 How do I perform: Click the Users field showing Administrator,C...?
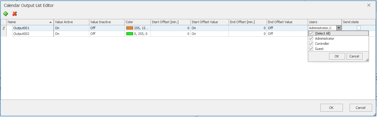click(x=322, y=28)
